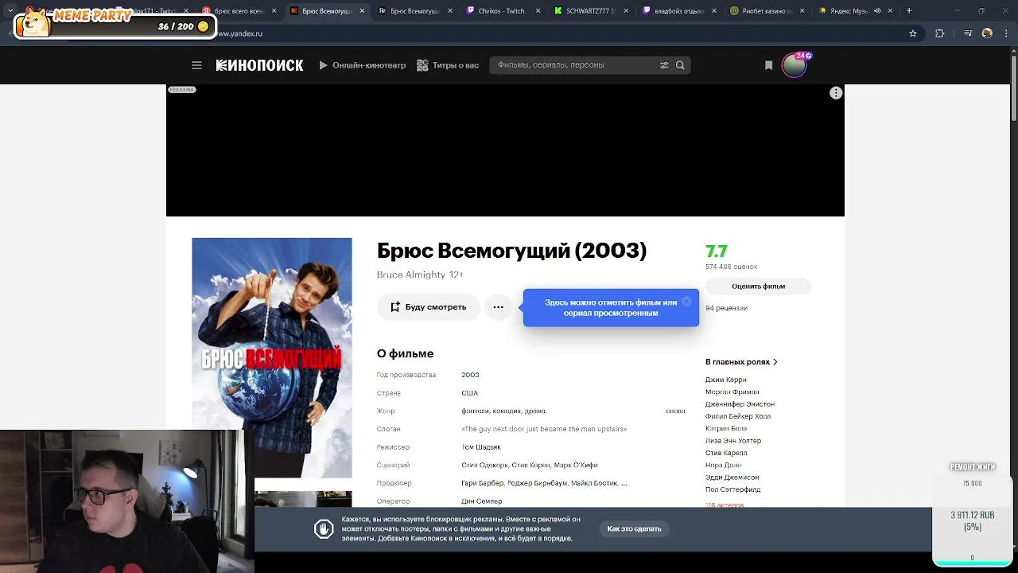This screenshot has height=573, width=1018.
Task: Open the слова link in genre row
Action: point(675,411)
